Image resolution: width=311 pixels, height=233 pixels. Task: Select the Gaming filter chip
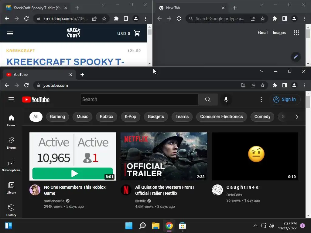57,117
